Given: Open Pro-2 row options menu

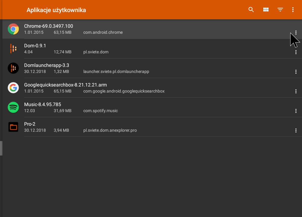Looking at the screenshot, I should (296, 131).
